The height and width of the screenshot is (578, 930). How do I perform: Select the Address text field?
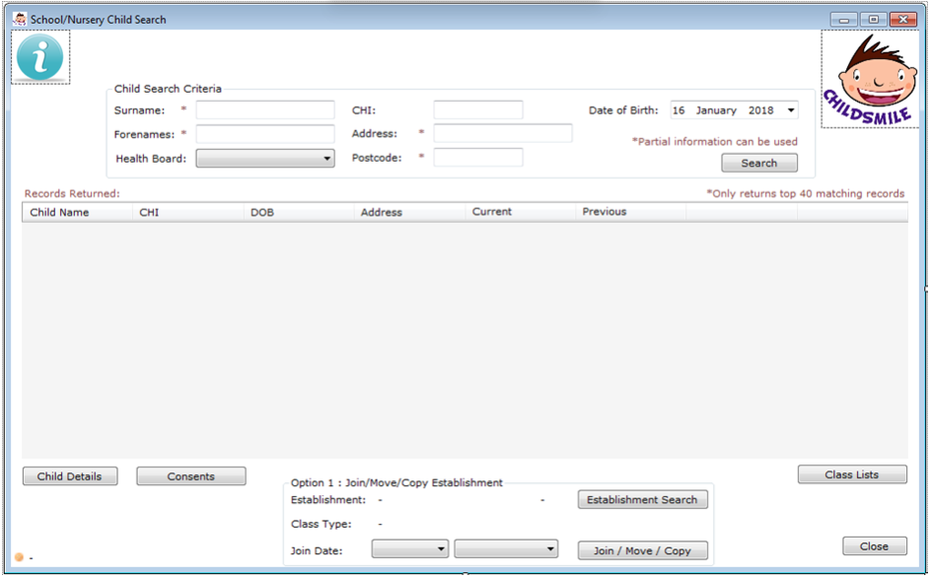[x=503, y=133]
